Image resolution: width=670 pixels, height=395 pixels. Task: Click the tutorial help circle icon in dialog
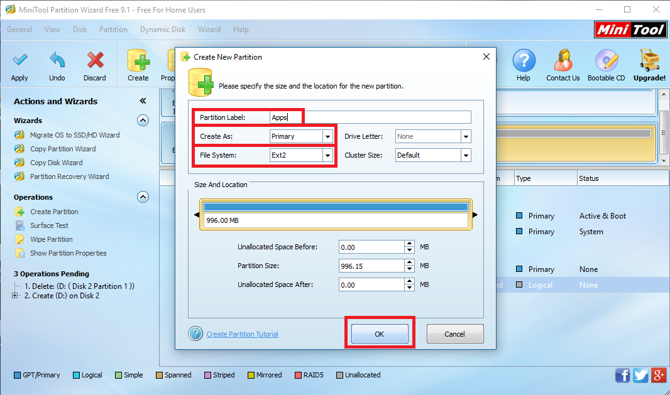[x=195, y=333]
